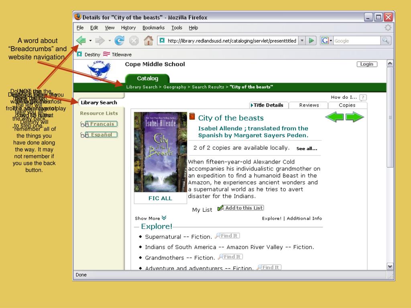This screenshot has height=308, width=411.
Task: Click the How do I help question icon
Action: coord(363,97)
